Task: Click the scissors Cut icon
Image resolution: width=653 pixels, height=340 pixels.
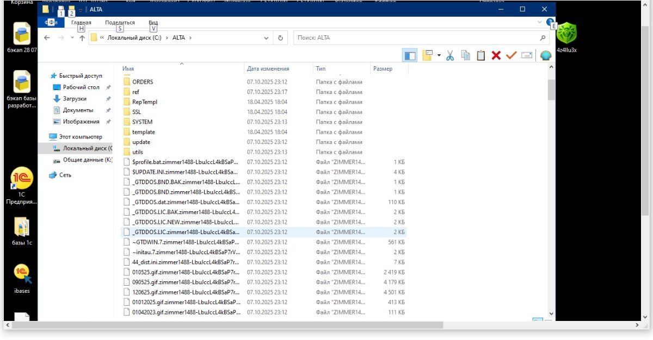Action: point(450,55)
